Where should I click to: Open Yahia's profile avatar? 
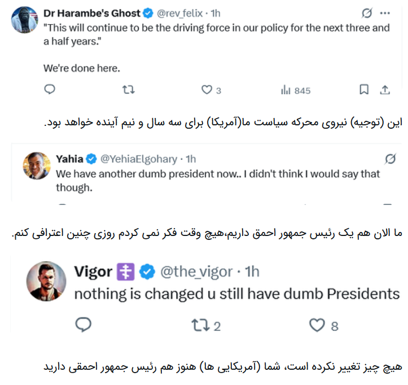tap(34, 165)
